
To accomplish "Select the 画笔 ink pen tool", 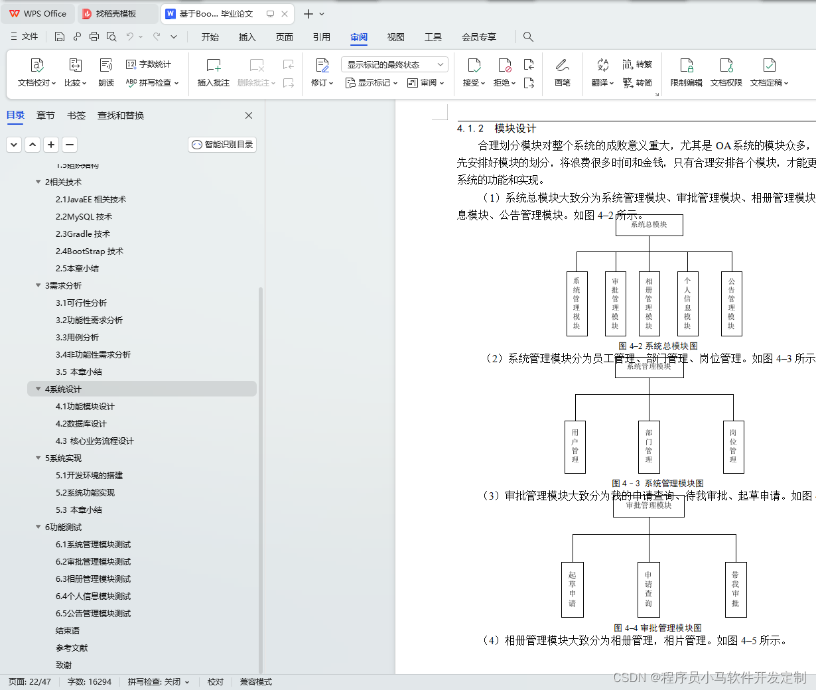I will click(x=563, y=72).
